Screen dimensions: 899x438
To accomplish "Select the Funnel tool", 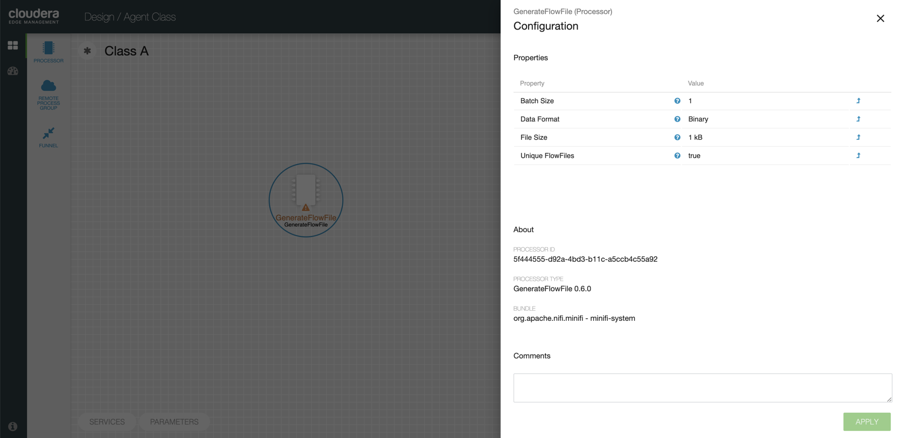I will tap(48, 138).
